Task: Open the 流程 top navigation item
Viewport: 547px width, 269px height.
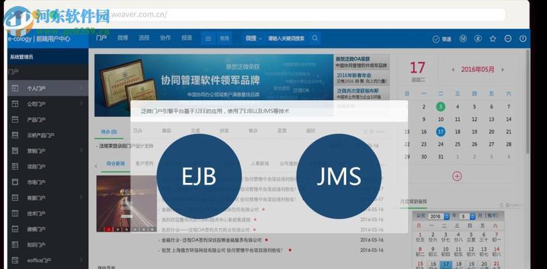Action: pos(144,38)
